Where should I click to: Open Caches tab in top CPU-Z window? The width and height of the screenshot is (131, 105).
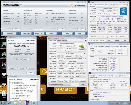(x=95, y=5)
